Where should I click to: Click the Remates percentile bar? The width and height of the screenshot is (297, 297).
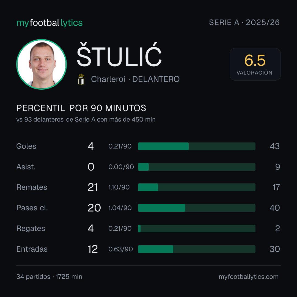[197, 187]
